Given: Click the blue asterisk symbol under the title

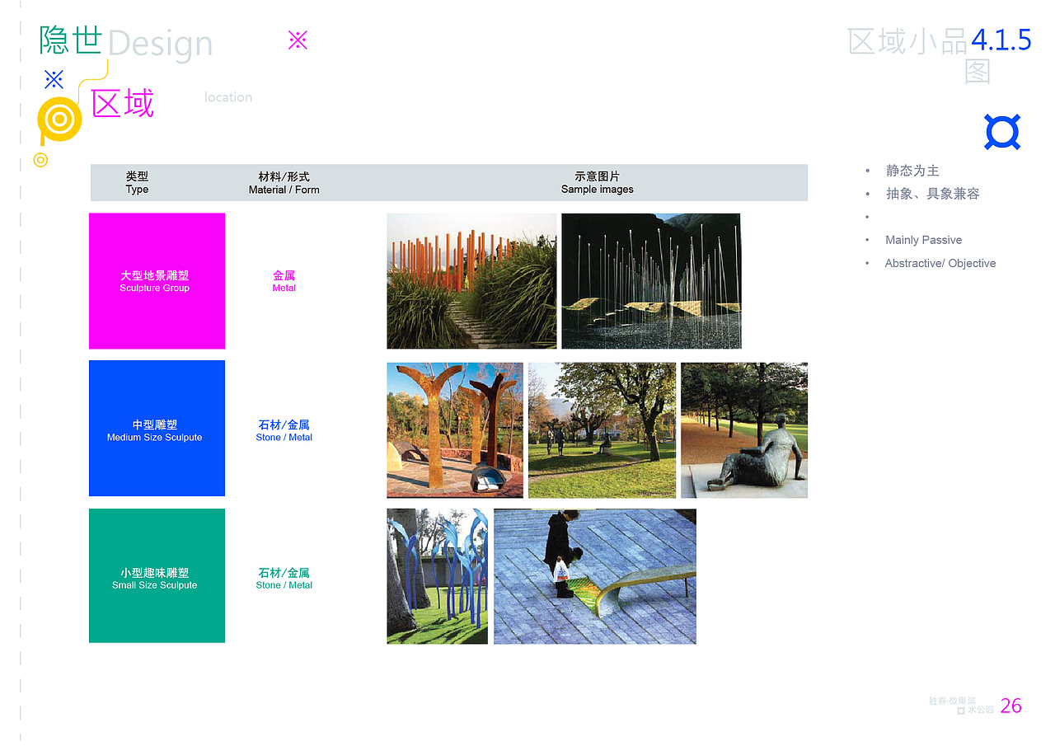Looking at the screenshot, I should coord(54,79).
